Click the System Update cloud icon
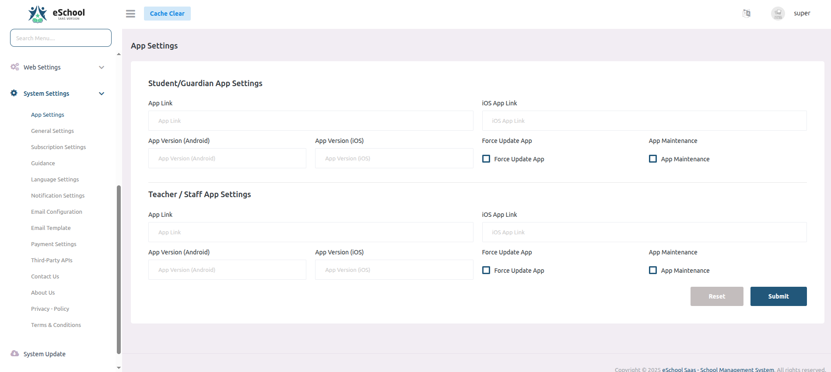Image resolution: width=831 pixels, height=372 pixels. point(15,354)
